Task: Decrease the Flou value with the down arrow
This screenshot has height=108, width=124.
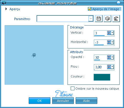Action: [109, 68]
